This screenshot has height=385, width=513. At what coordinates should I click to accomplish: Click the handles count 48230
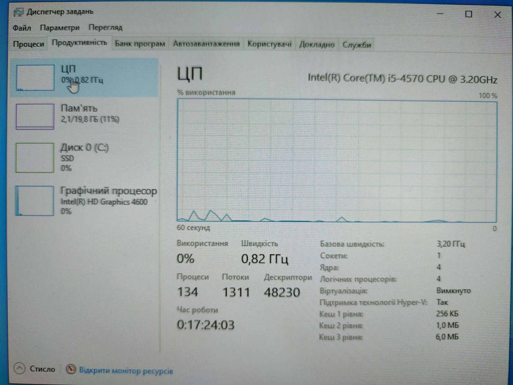[282, 292]
